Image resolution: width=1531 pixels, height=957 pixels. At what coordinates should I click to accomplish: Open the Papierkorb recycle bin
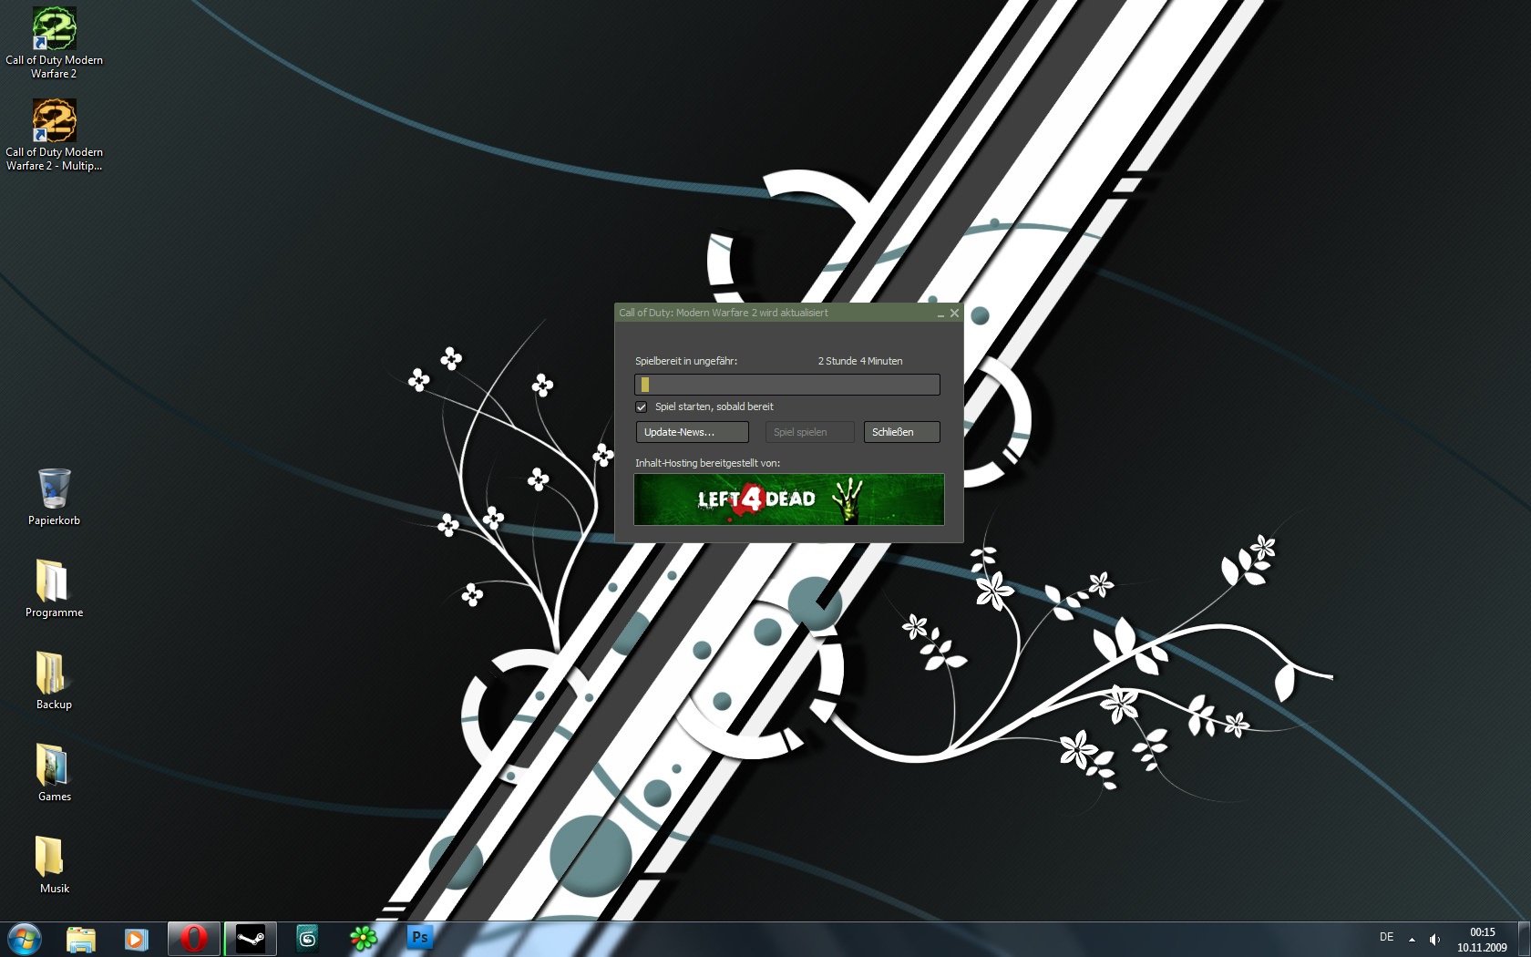click(54, 497)
